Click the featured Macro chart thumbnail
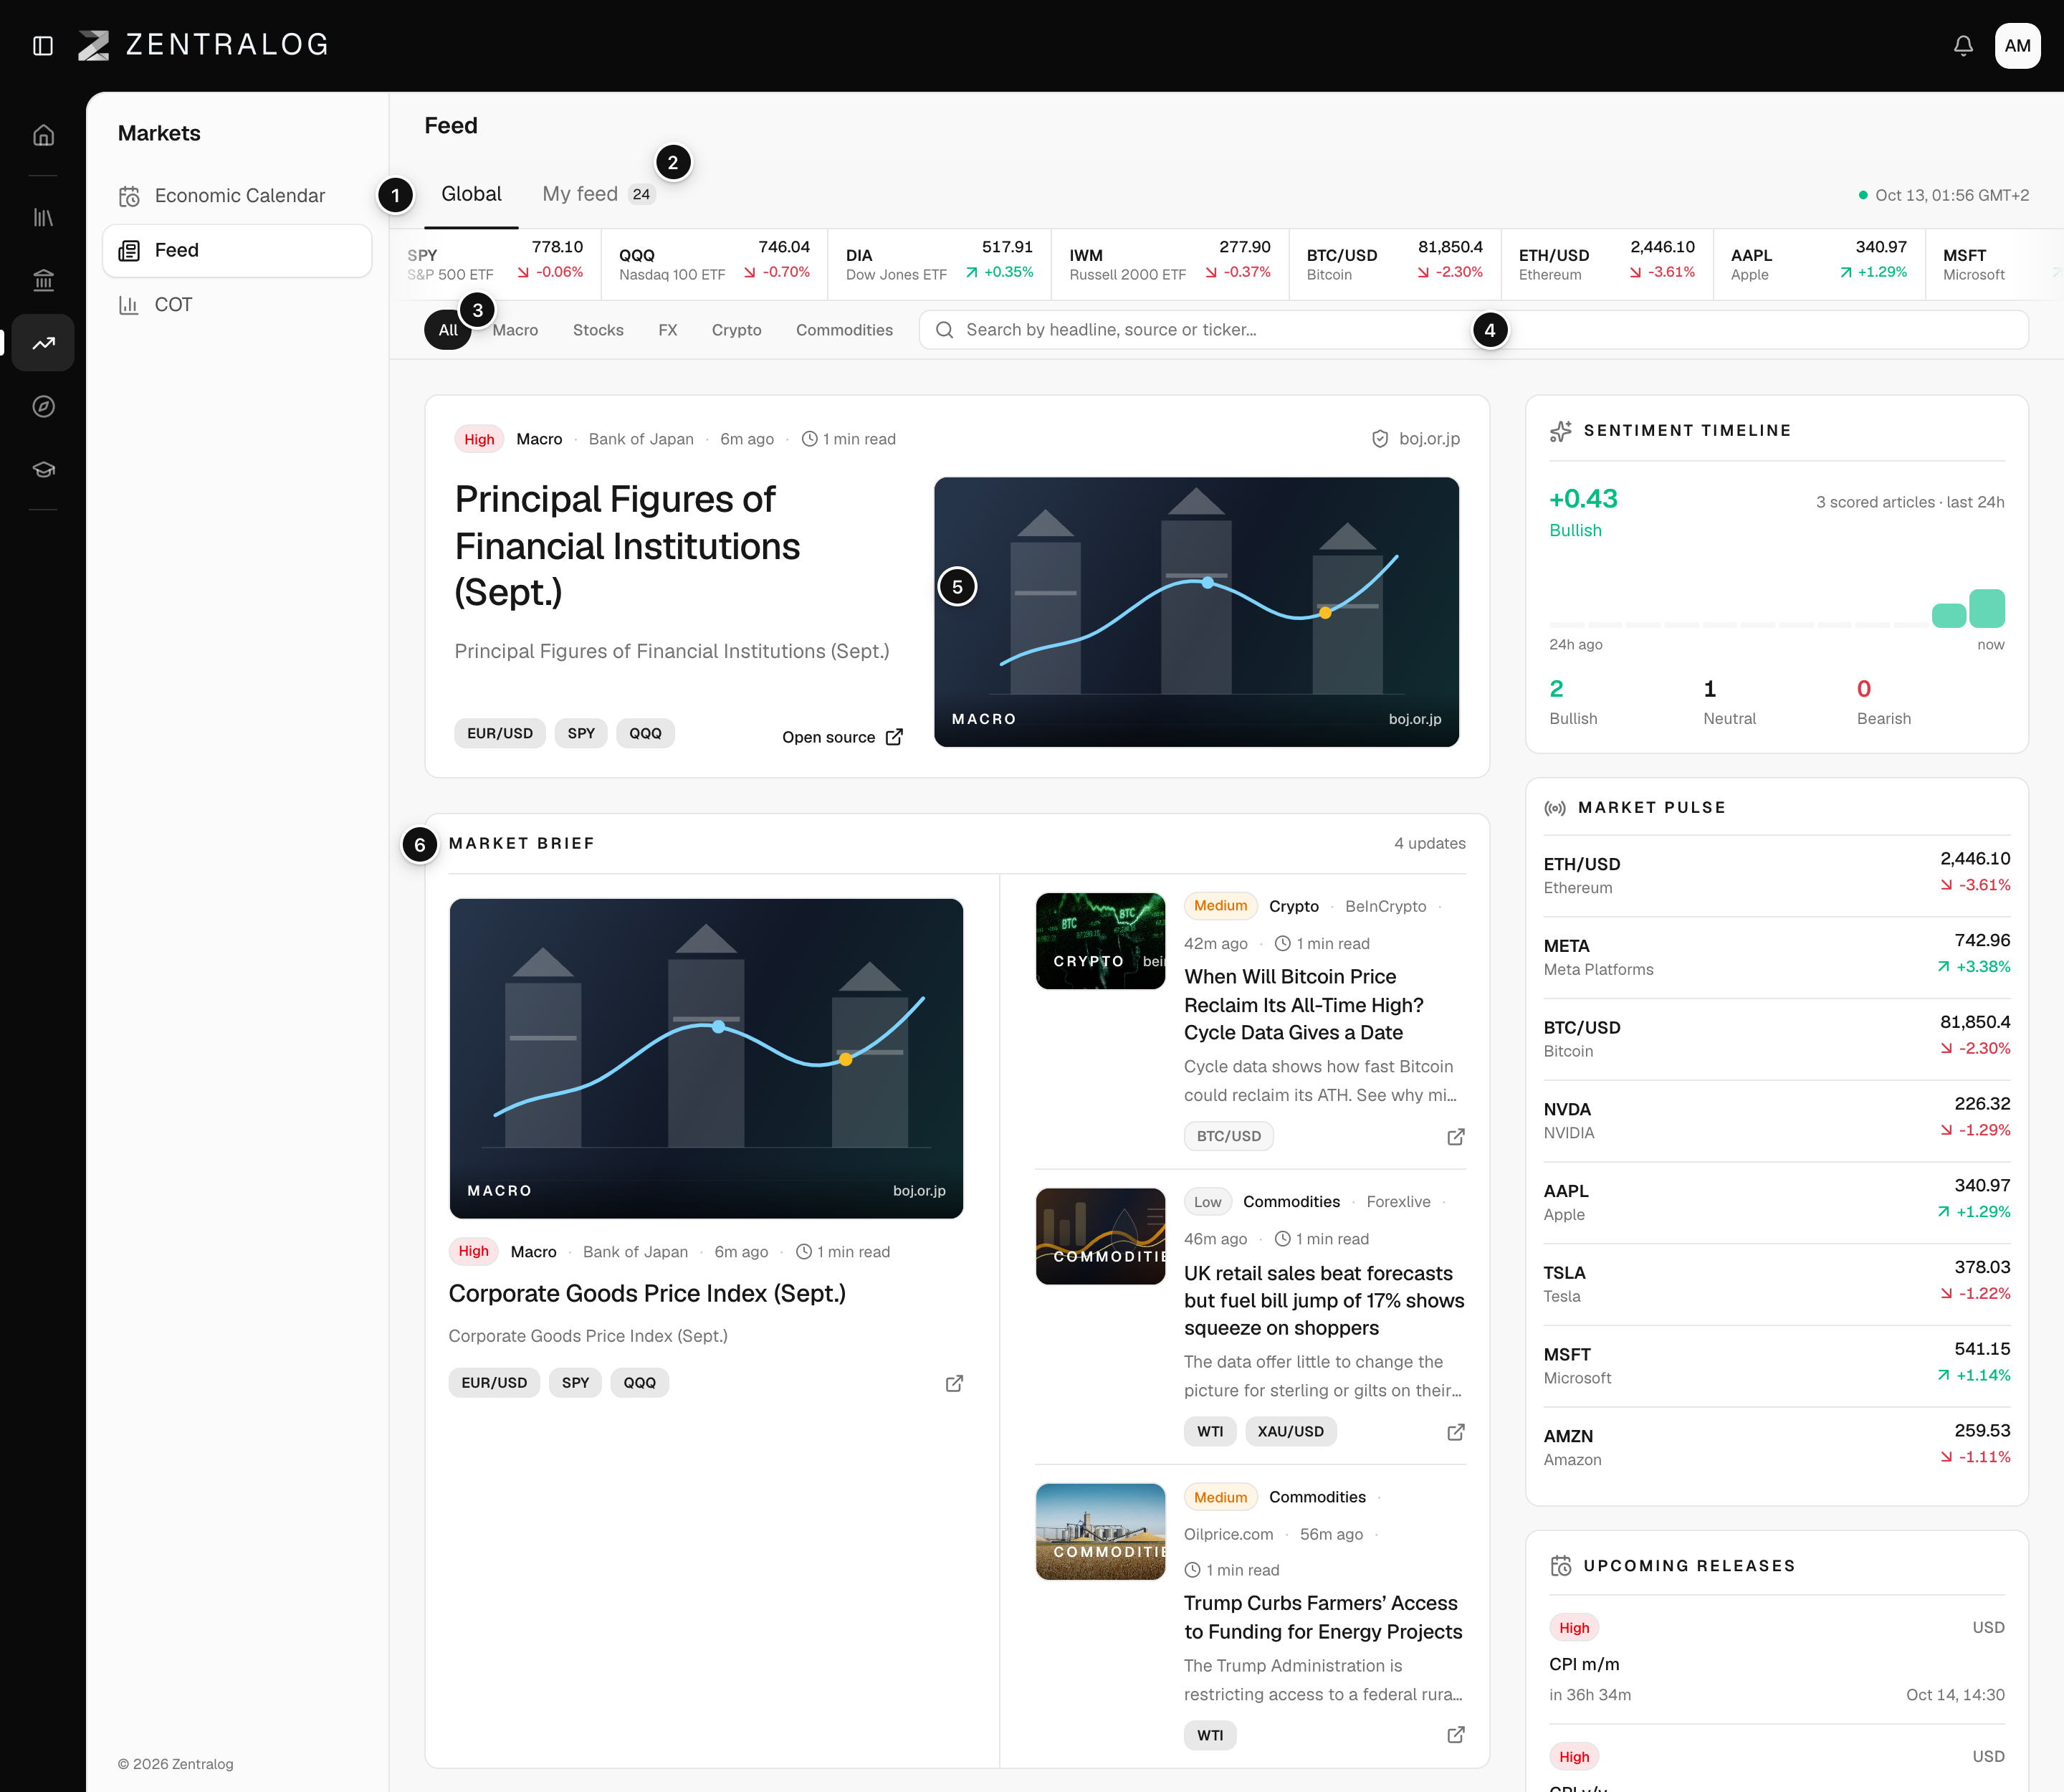 pos(1196,612)
